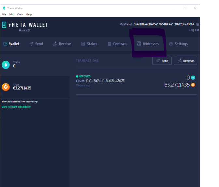This screenshot has width=219, height=187.
Task: Click the Settings gear icon in navigation
Action: tap(171, 44)
